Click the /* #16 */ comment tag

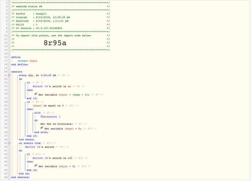click(x=81, y=158)
